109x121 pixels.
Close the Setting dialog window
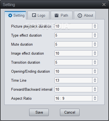104,5
